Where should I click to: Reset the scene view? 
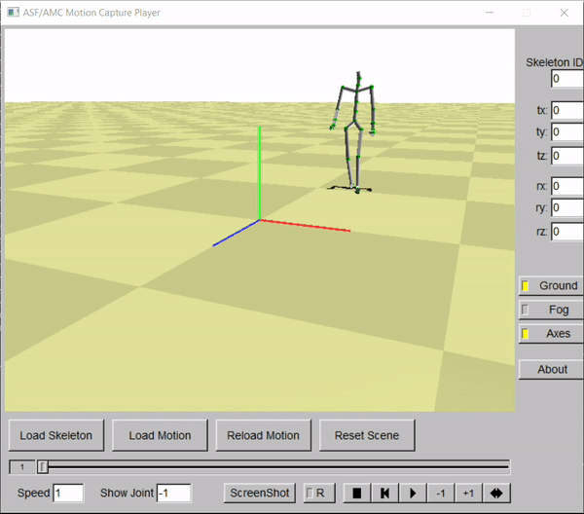click(367, 435)
